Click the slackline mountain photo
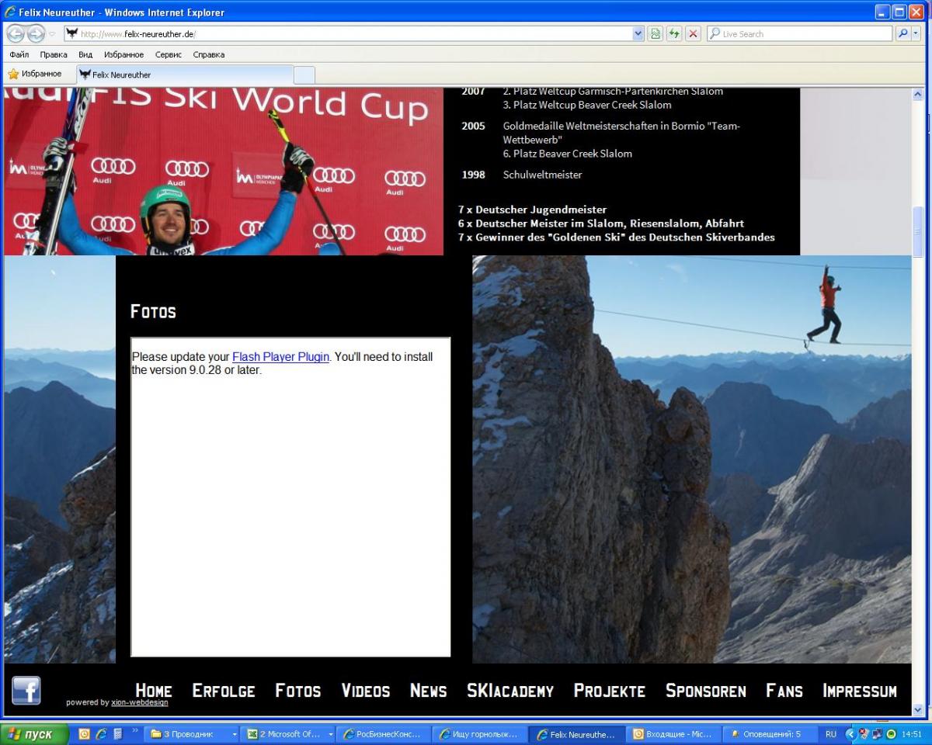This screenshot has height=745, width=932. 692,459
